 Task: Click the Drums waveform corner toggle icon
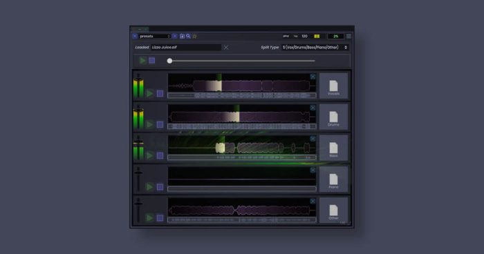click(313, 108)
